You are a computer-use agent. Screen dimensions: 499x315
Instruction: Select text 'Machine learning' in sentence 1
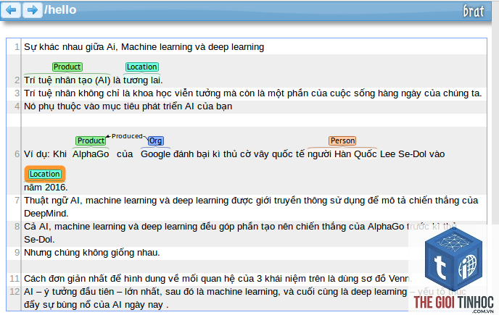tap(157, 47)
